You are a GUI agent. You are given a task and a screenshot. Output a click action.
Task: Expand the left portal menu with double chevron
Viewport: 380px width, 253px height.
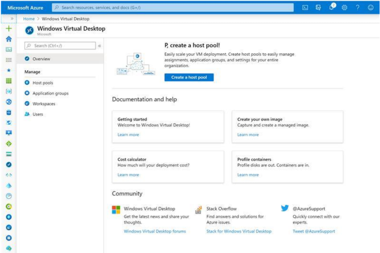[x=12, y=18]
